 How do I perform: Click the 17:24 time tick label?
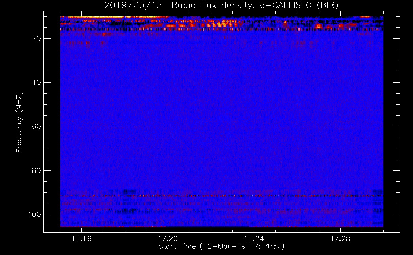coord(254,239)
